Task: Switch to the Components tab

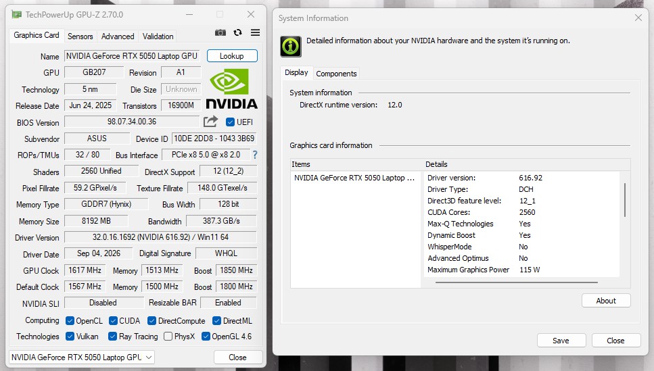Action: [x=336, y=74]
